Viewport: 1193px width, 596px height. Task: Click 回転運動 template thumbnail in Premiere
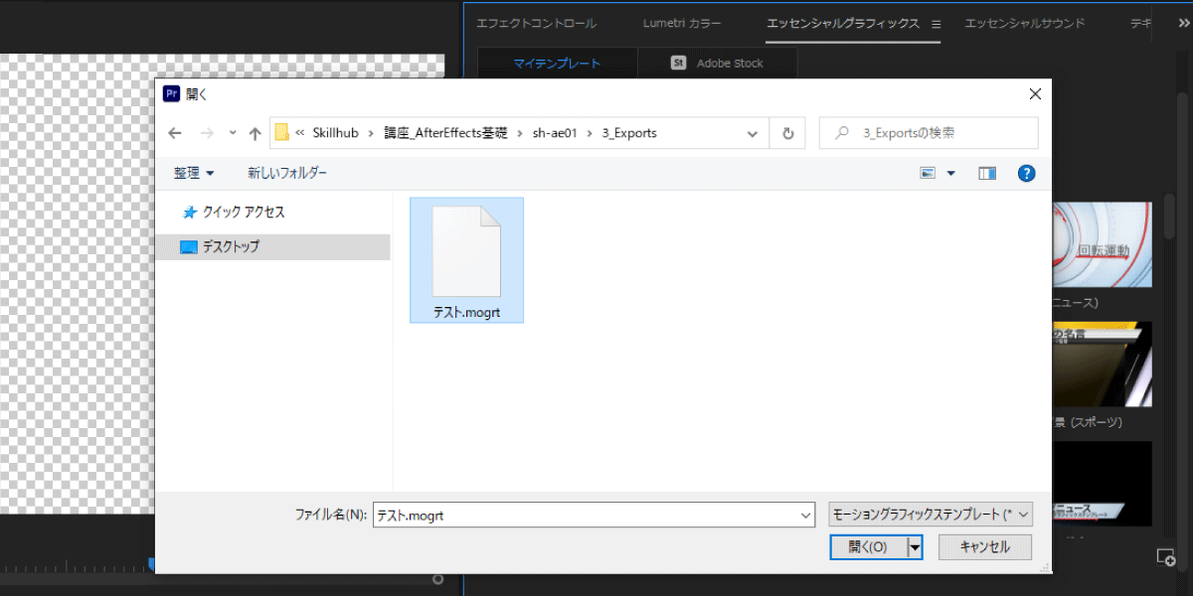[1103, 244]
